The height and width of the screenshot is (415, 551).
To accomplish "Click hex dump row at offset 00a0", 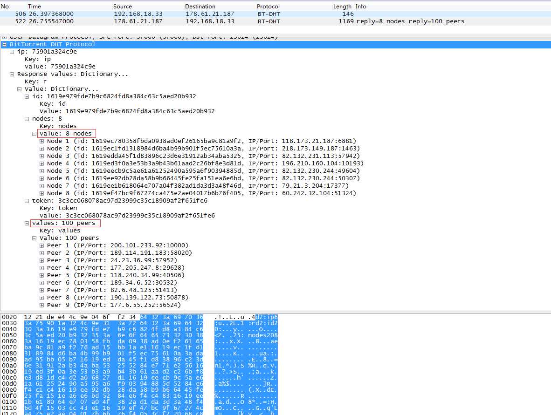I will point(140,366).
